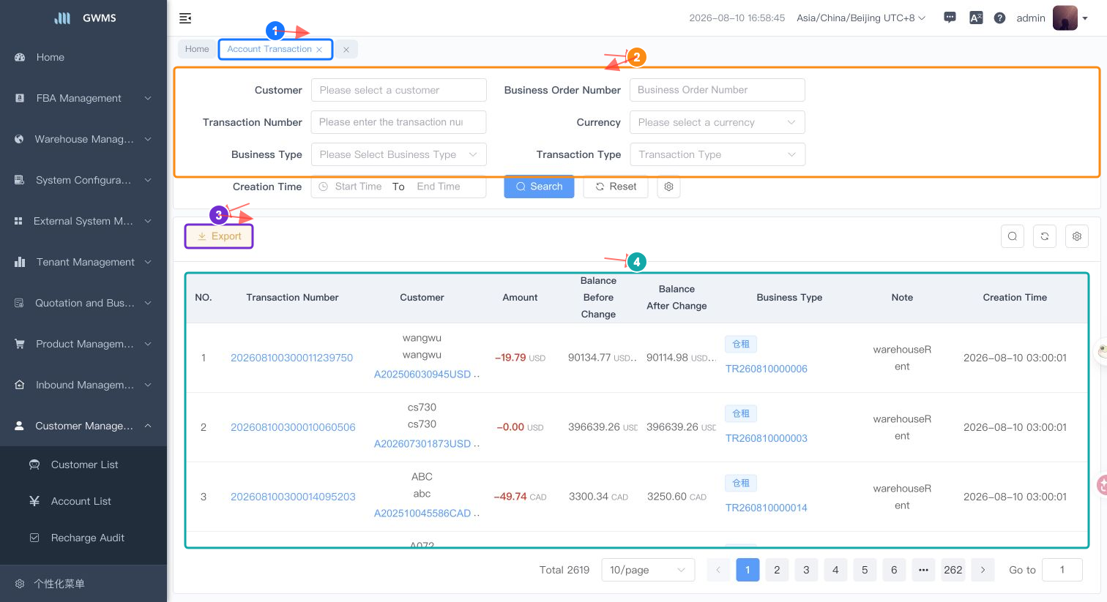Open business order TR260810000006

[766, 369]
